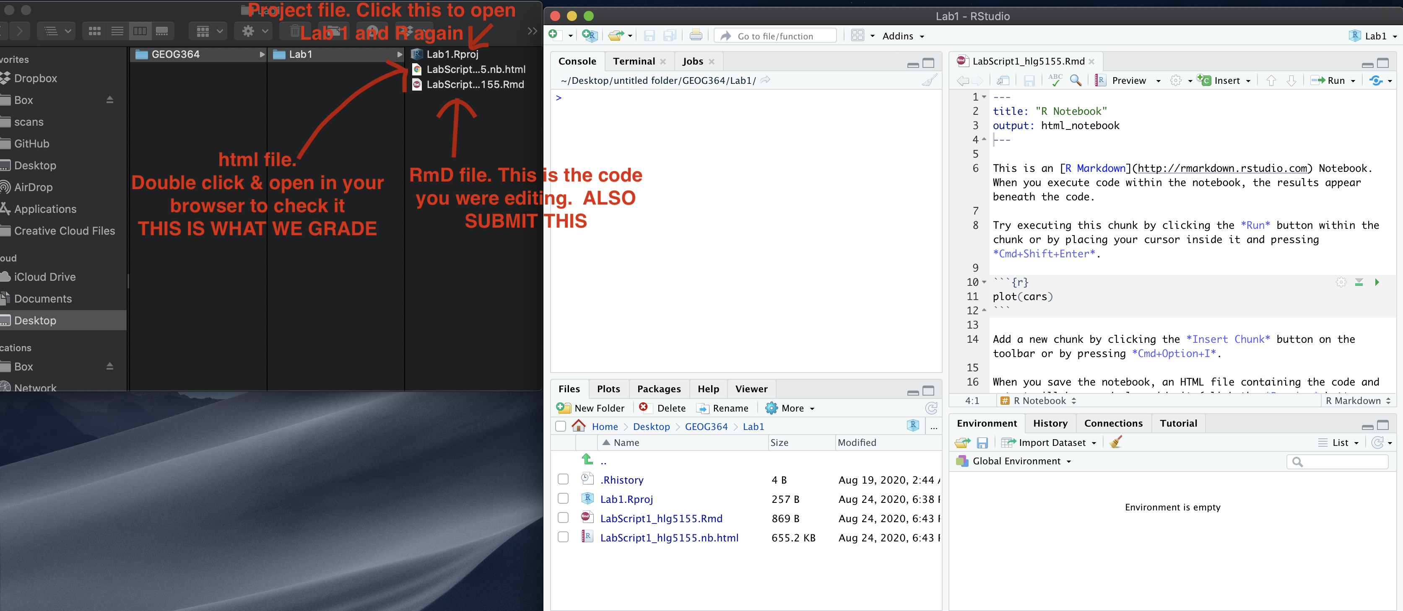Refresh the Files pane listing
This screenshot has height=611, width=1403.
[932, 408]
